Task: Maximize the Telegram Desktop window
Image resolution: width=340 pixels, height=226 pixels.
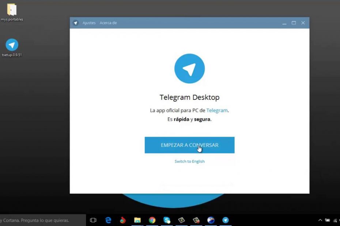Action: pyautogui.click(x=294, y=23)
